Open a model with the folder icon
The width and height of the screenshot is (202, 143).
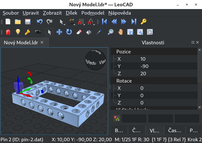(18, 22)
